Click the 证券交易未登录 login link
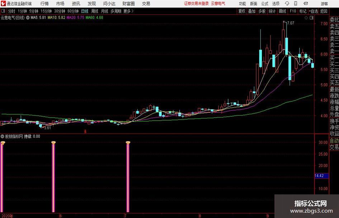Image resolution: width=339 pixels, height=218 pixels. tap(196, 4)
